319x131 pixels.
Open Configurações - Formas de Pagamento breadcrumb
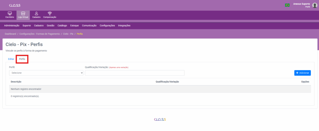click(40, 34)
